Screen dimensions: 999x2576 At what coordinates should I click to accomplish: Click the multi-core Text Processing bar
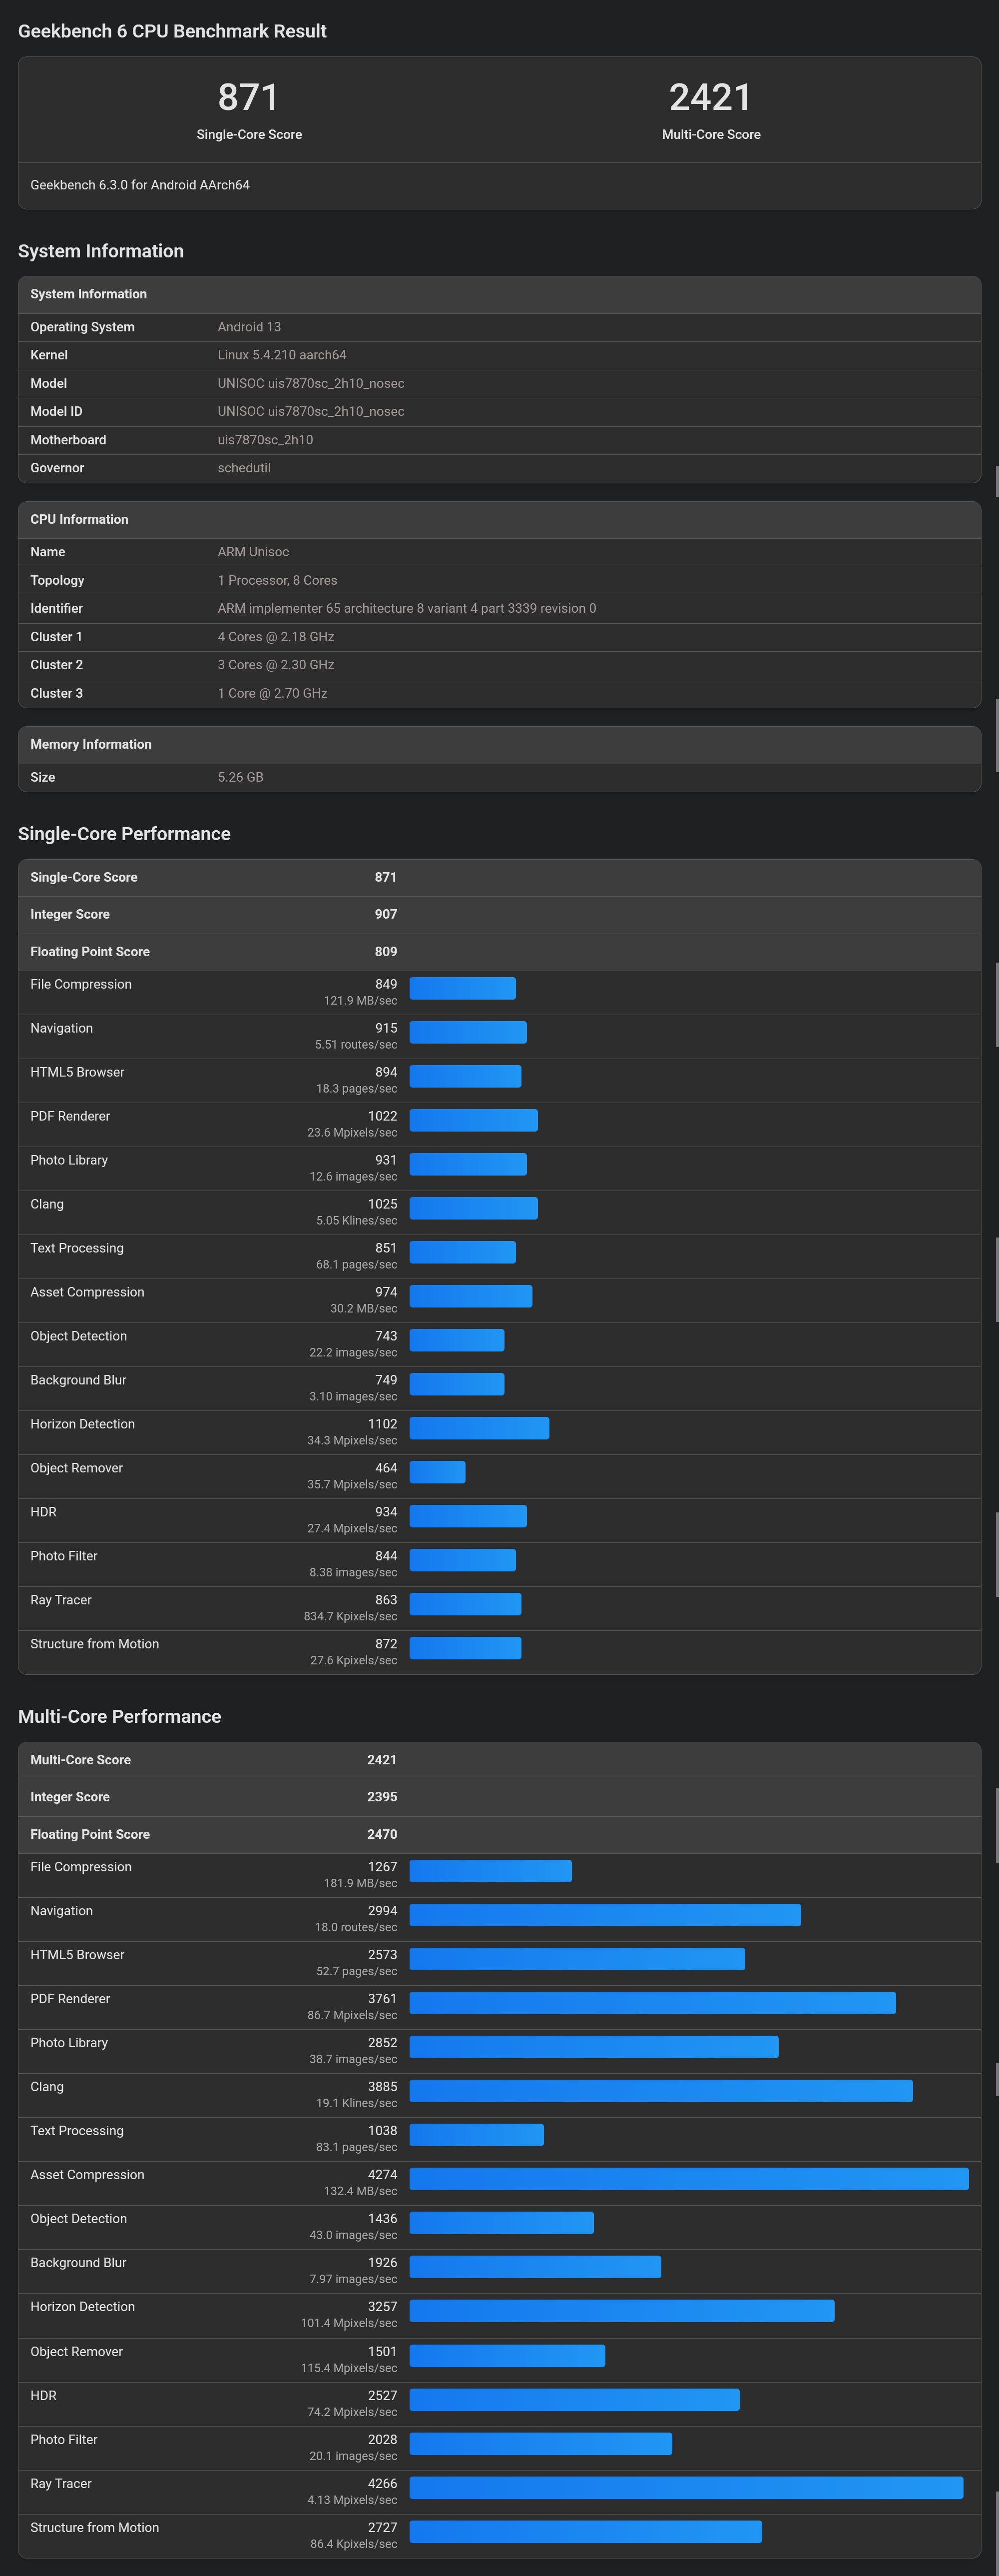click(x=477, y=2135)
